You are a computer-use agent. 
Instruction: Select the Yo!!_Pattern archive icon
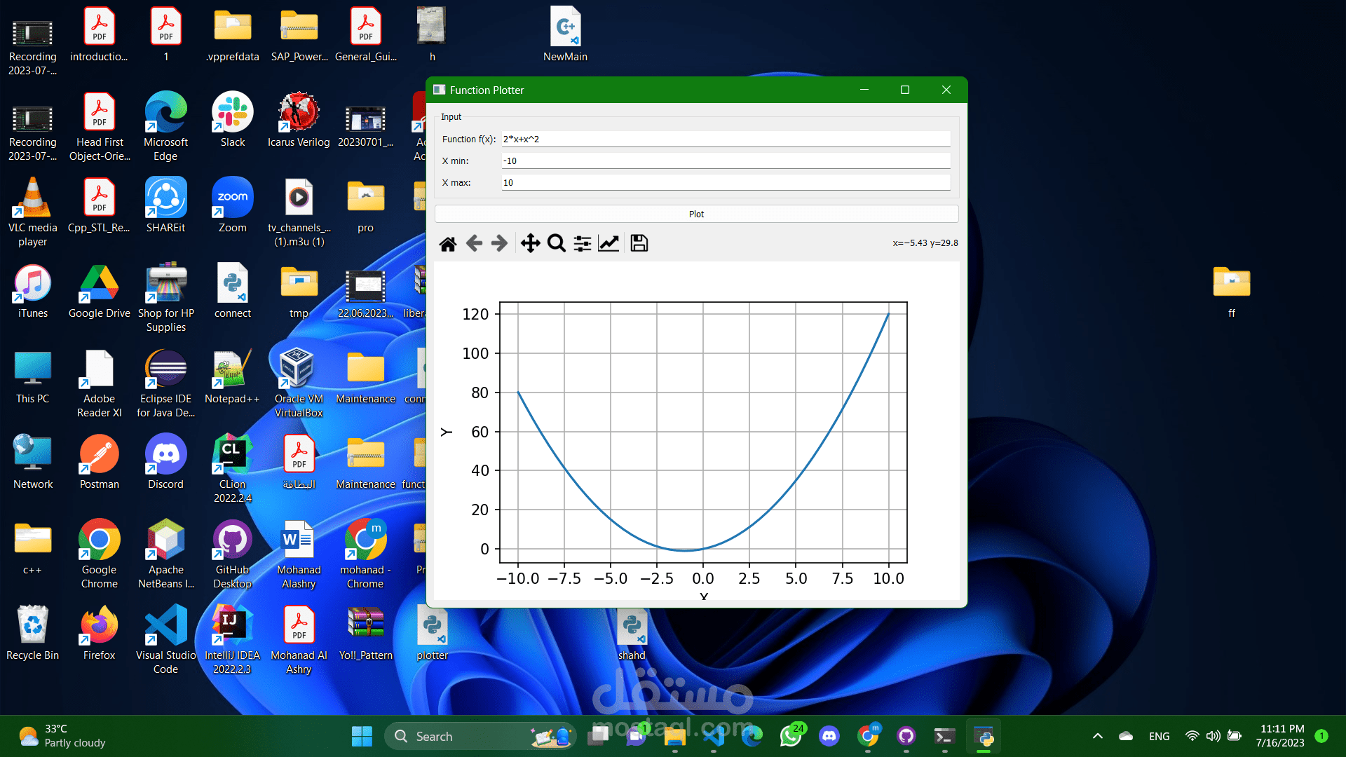click(365, 633)
